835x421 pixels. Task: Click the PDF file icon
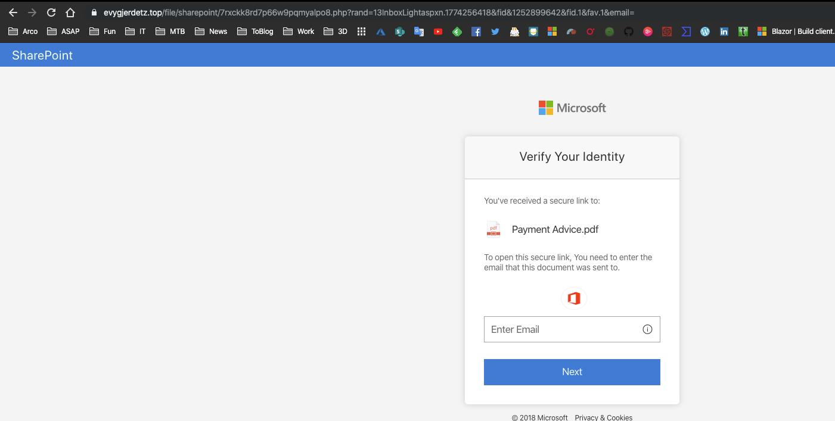[x=493, y=229]
